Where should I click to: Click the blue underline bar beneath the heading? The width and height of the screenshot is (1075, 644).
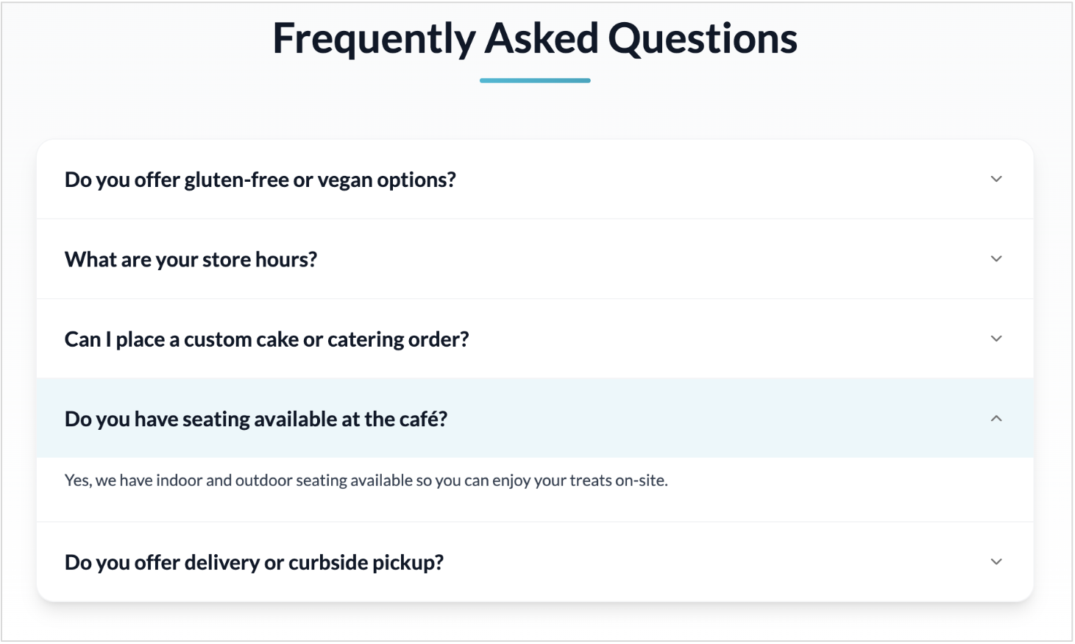(535, 80)
